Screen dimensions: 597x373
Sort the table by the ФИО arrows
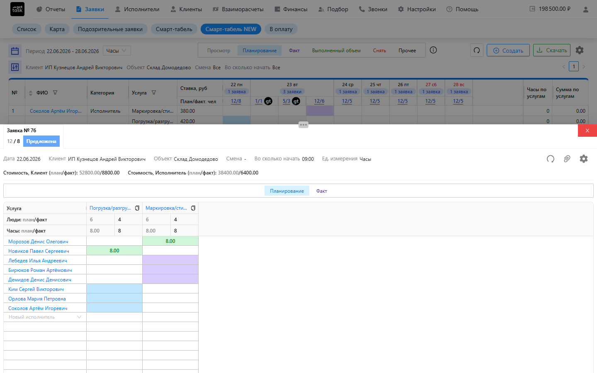(30, 93)
